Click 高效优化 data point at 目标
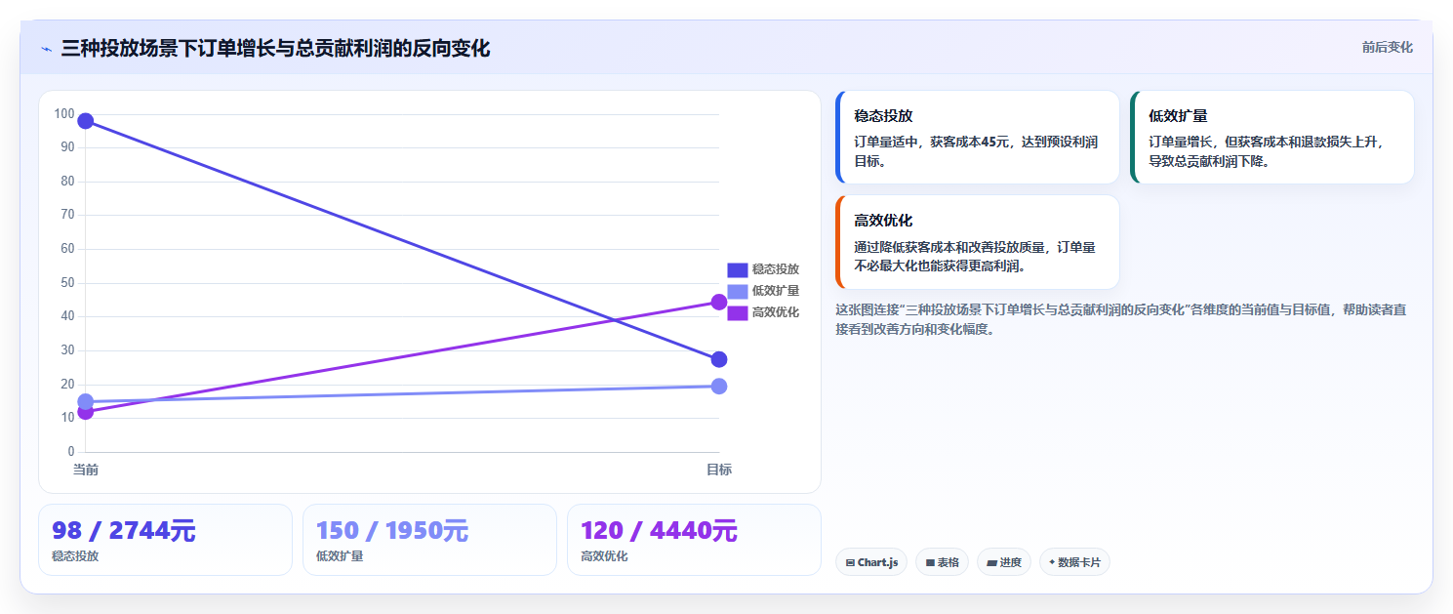This screenshot has height=614, width=1453. pos(719,302)
